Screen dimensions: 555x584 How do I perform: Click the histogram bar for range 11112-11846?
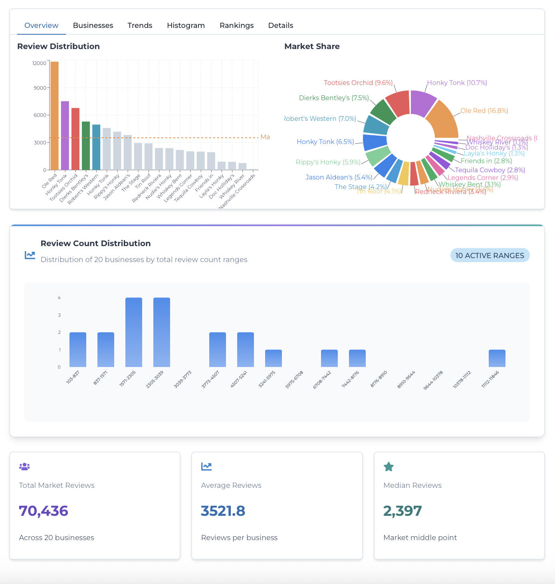click(497, 358)
